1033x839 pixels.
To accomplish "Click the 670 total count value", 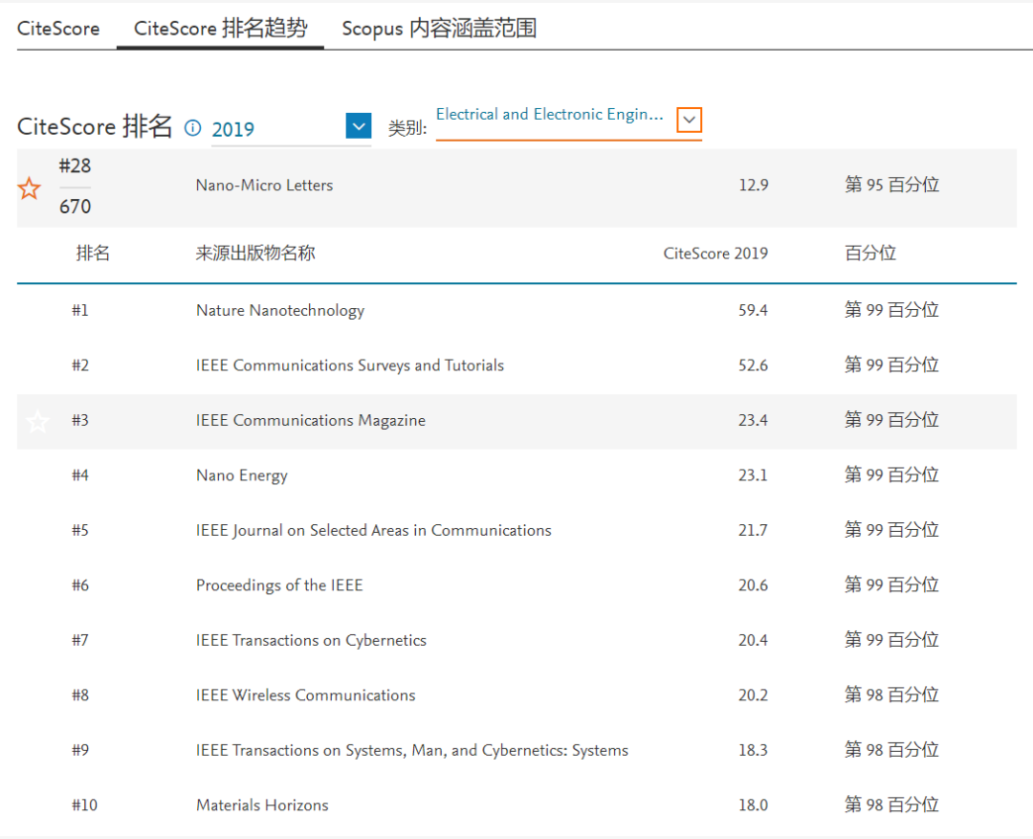I will tap(76, 207).
